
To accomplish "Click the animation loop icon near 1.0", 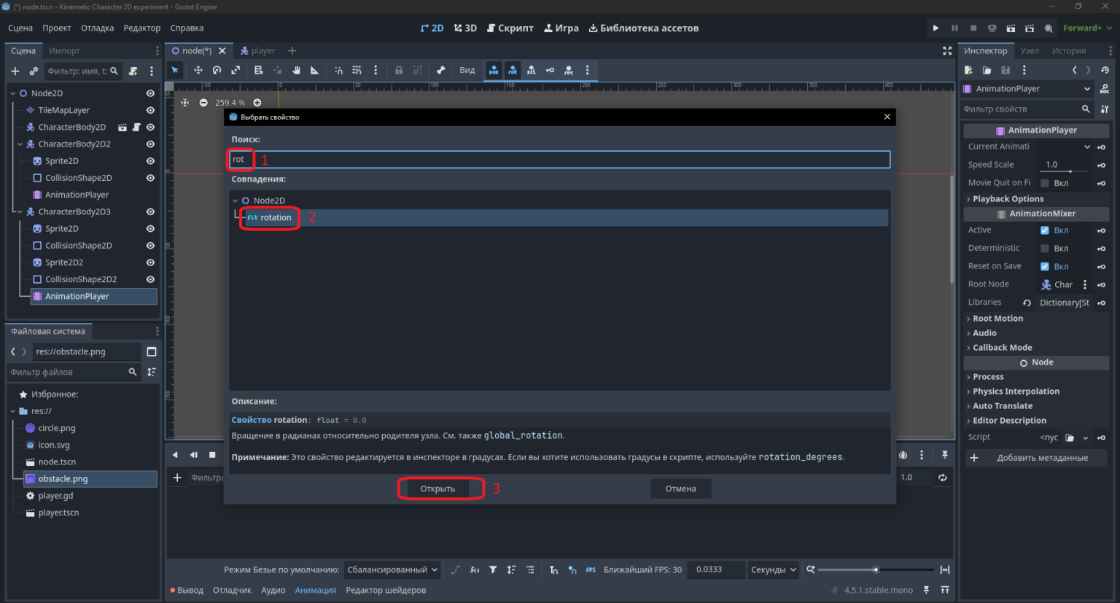I will 943,477.
